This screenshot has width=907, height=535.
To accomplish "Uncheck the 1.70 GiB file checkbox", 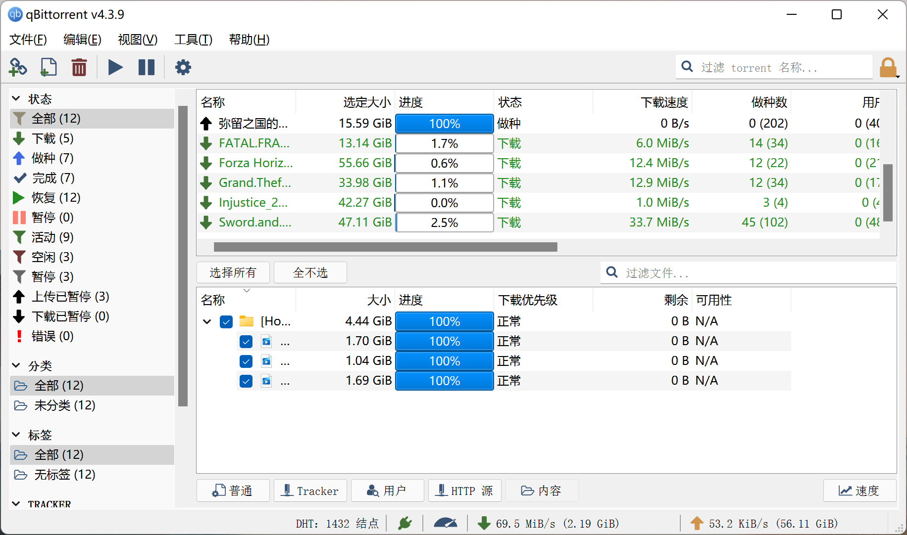I will [246, 342].
